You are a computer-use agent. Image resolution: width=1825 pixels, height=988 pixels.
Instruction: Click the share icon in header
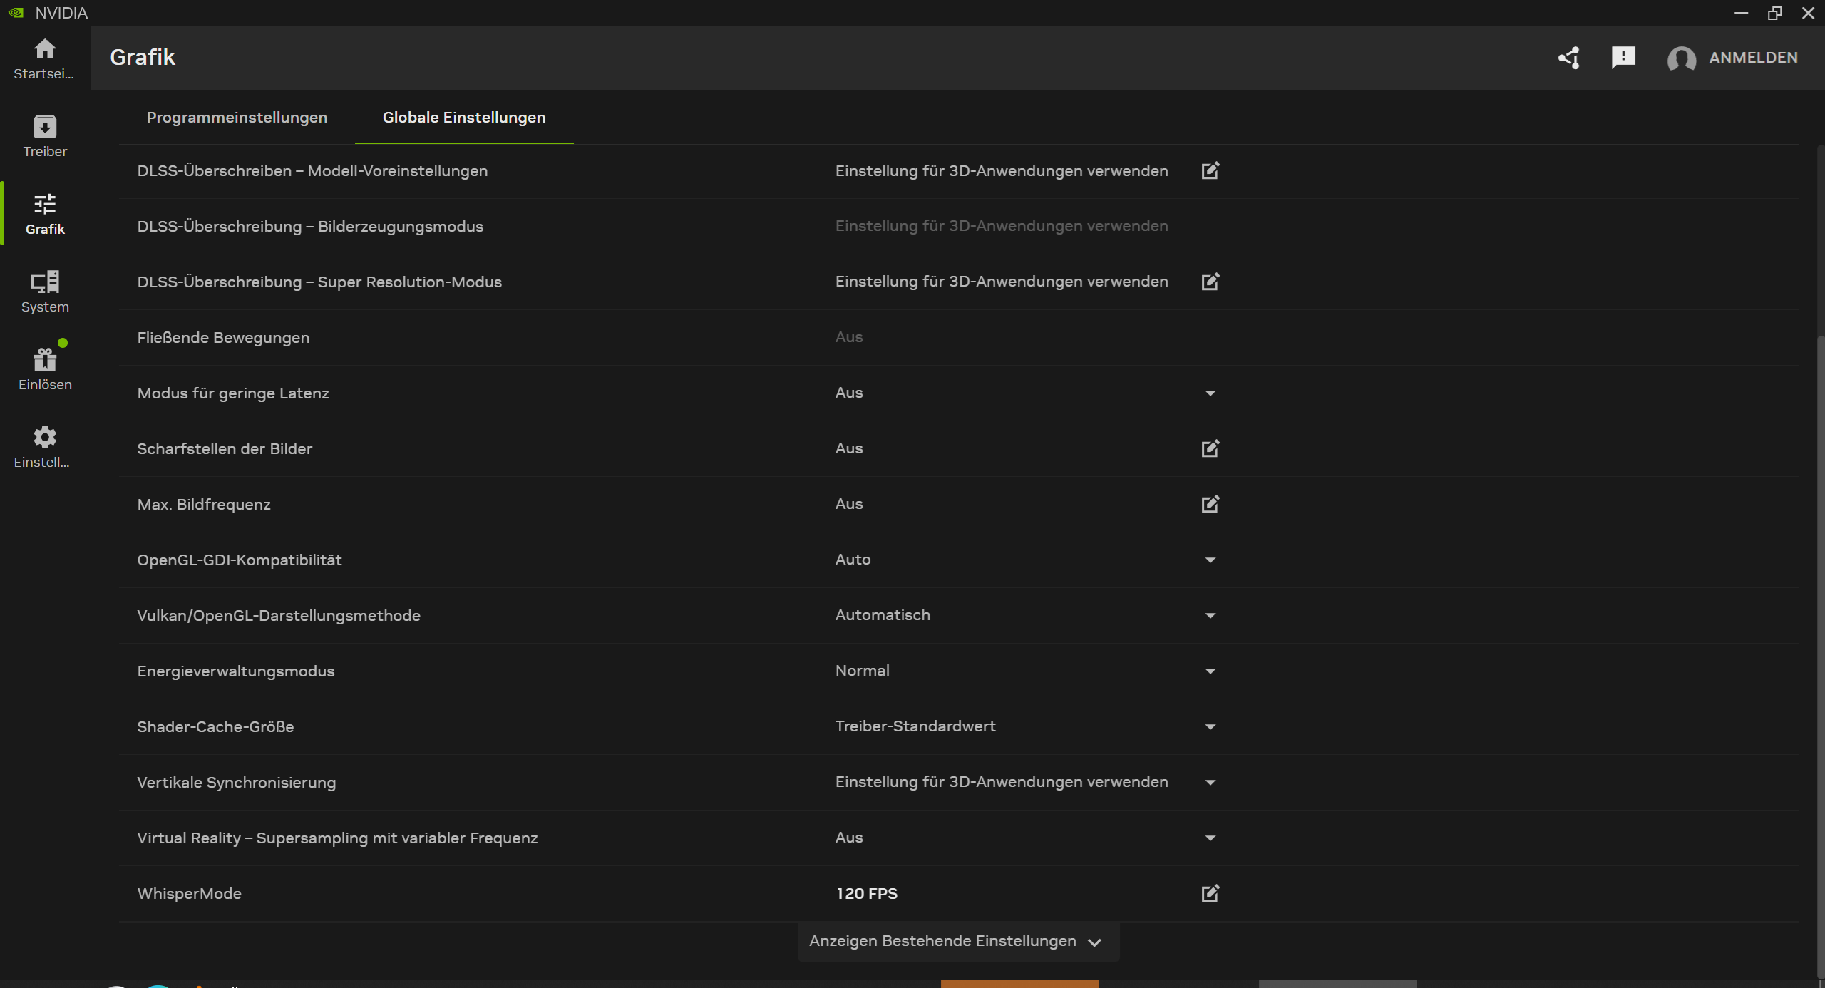(x=1569, y=58)
